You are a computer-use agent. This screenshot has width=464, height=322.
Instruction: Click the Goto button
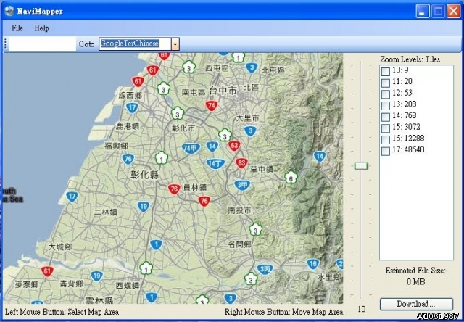point(86,44)
